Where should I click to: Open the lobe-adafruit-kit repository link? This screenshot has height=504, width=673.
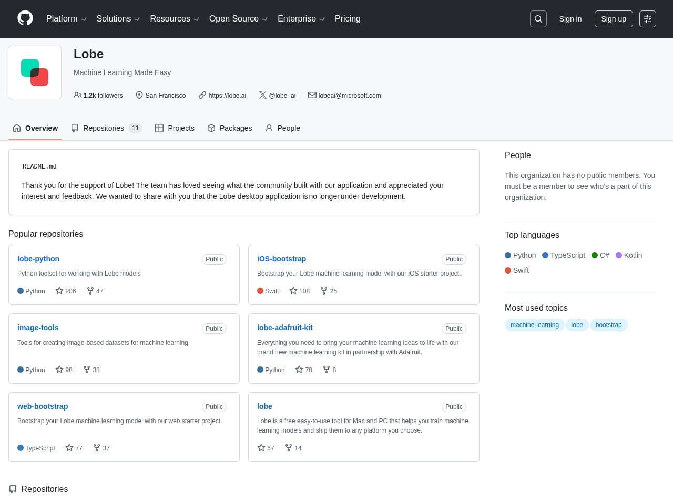pos(284,328)
